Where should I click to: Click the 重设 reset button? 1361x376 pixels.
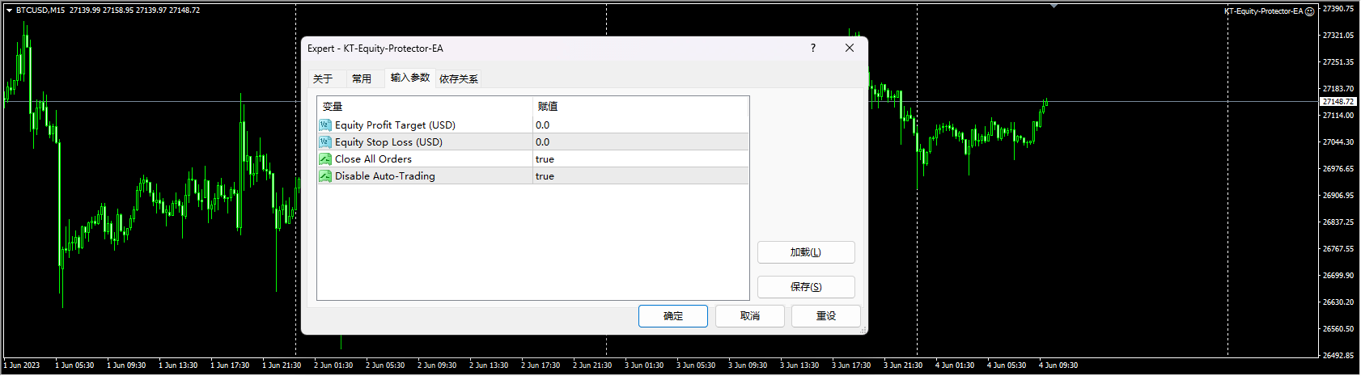tap(826, 316)
